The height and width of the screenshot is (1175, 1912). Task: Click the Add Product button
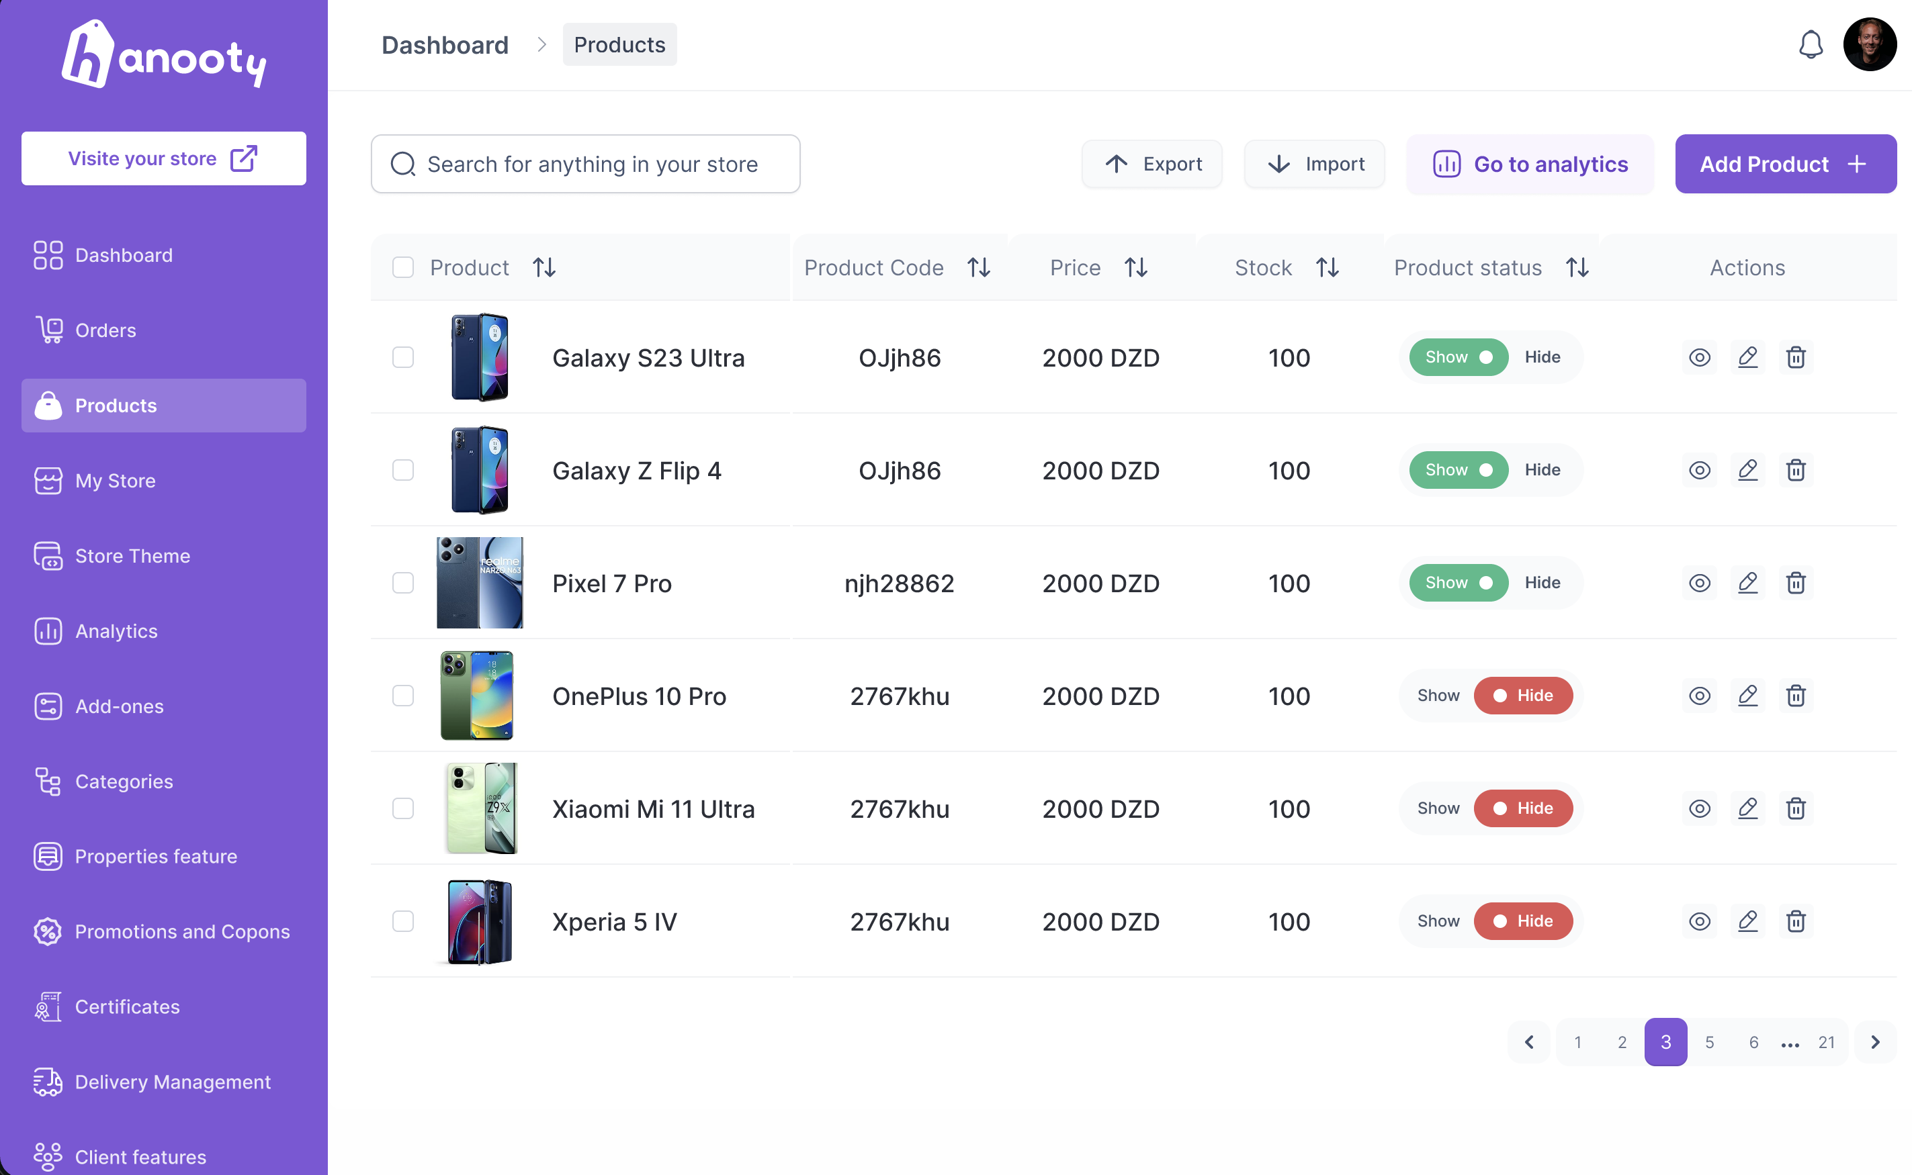click(1785, 164)
